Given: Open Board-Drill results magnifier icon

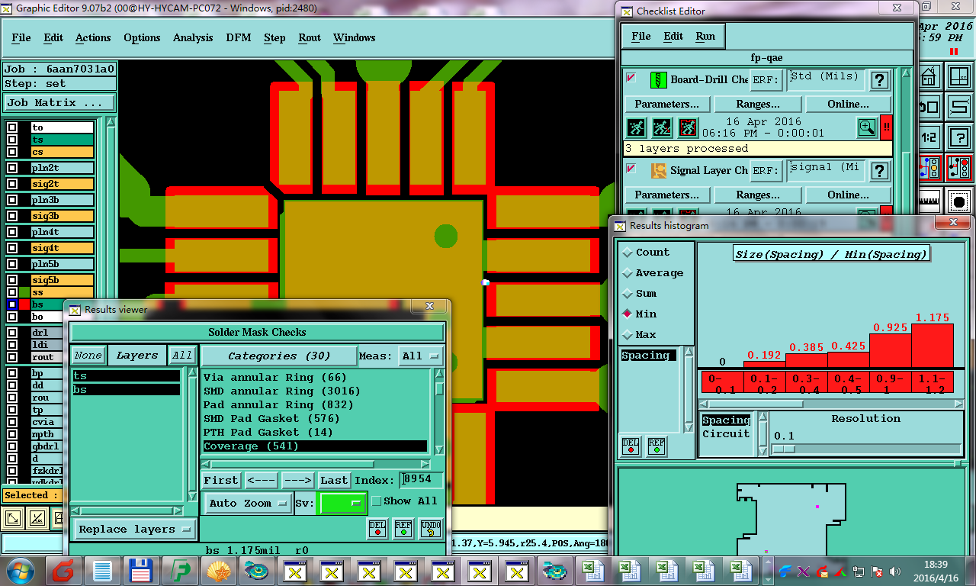Looking at the screenshot, I should pyautogui.click(x=867, y=127).
